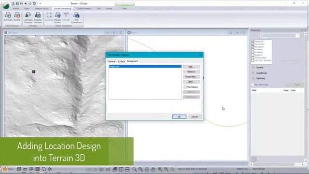The height and width of the screenshot is (174, 309).
Task: Toggle the TIN Boundary checkbox
Action: [253, 58]
